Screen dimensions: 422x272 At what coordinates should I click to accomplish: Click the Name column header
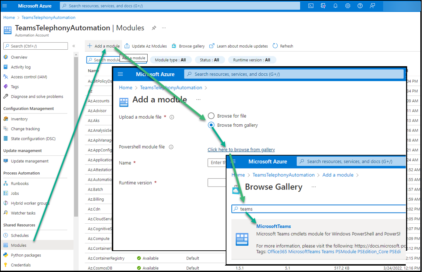(x=93, y=71)
